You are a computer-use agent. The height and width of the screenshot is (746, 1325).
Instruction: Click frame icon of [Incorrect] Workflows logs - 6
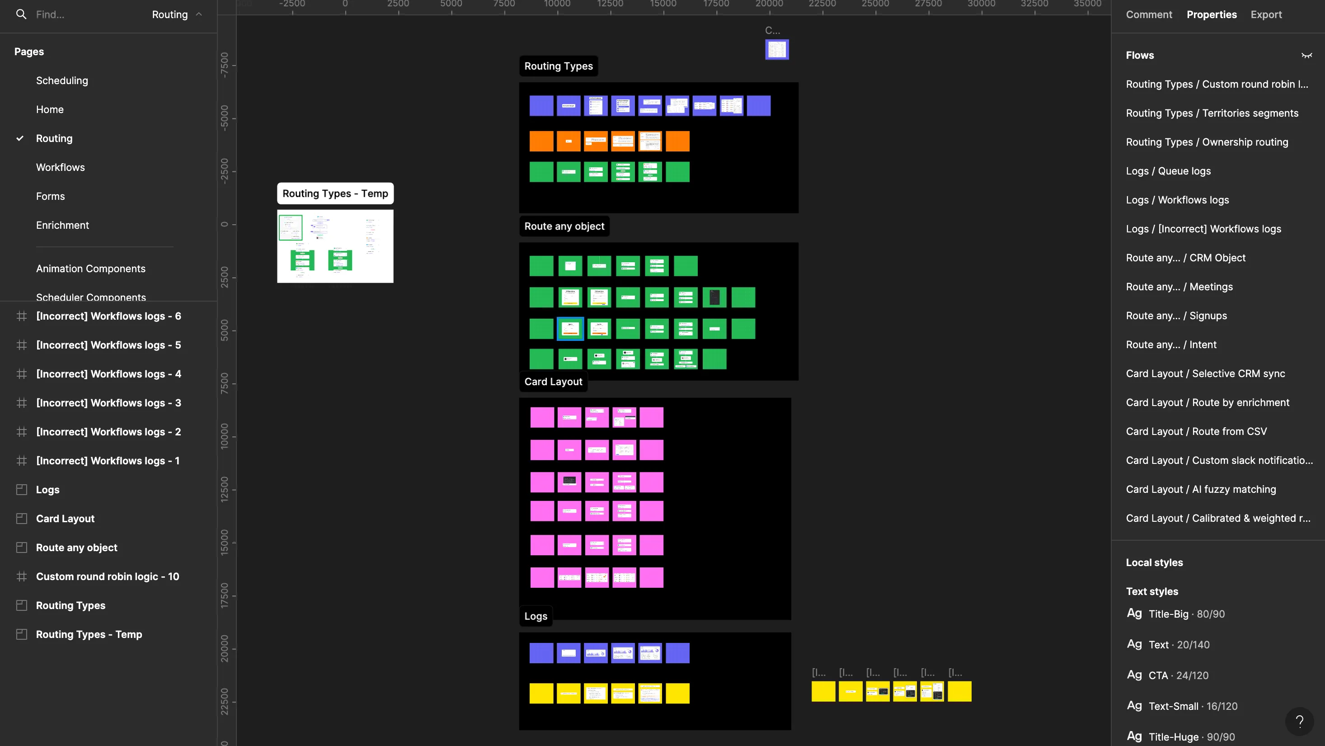click(22, 316)
